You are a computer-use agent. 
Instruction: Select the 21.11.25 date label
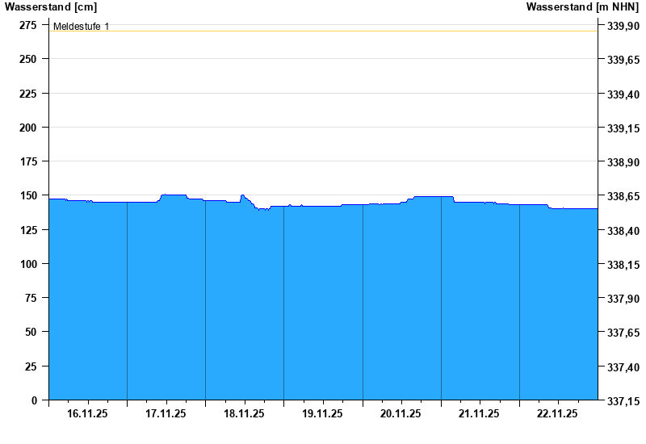[x=480, y=413]
